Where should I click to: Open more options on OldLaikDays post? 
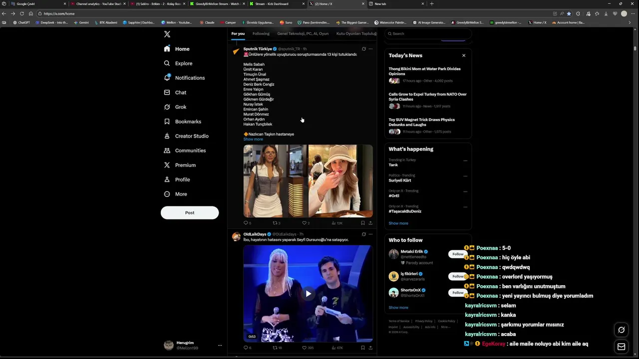coord(370,234)
